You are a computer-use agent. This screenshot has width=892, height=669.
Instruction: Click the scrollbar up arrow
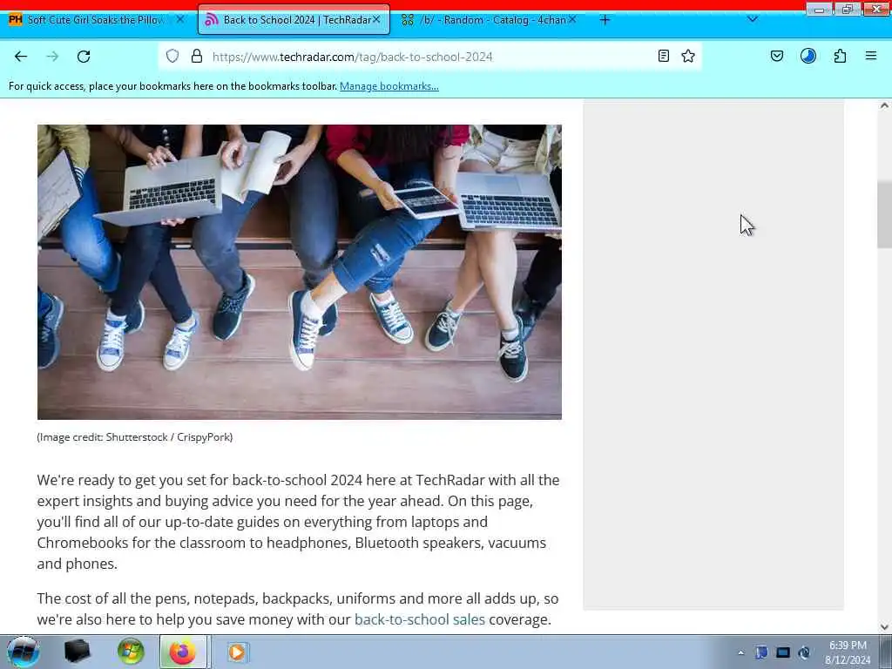884,105
